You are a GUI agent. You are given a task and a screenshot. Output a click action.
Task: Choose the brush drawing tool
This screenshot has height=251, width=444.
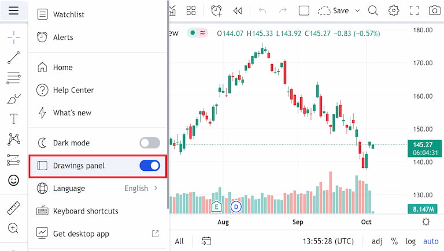pyautogui.click(x=14, y=99)
